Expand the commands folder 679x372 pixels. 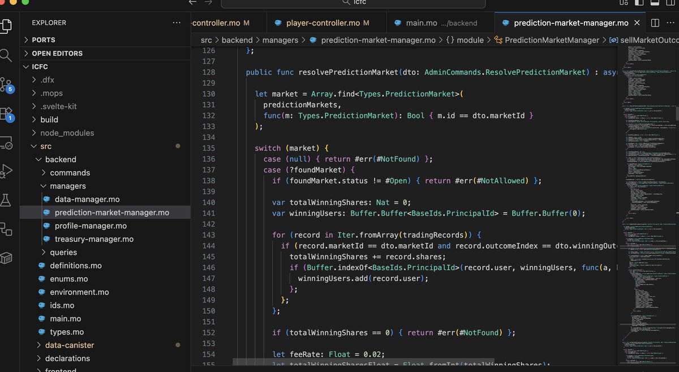[105, 172]
